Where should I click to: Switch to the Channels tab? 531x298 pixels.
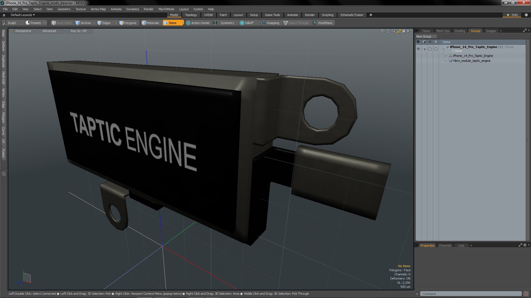[445, 246]
